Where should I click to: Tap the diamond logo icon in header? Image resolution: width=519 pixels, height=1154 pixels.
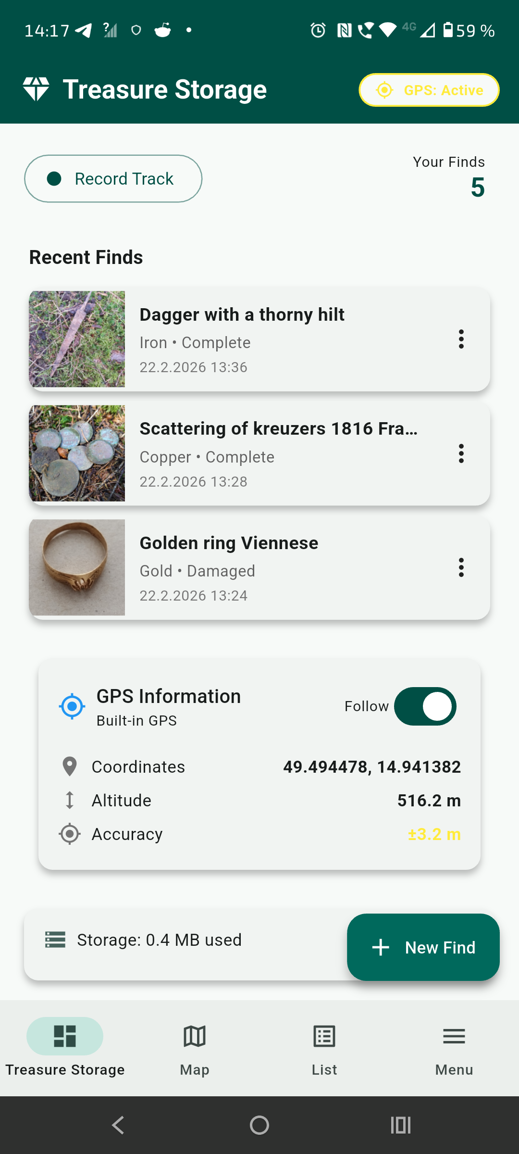pyautogui.click(x=36, y=89)
